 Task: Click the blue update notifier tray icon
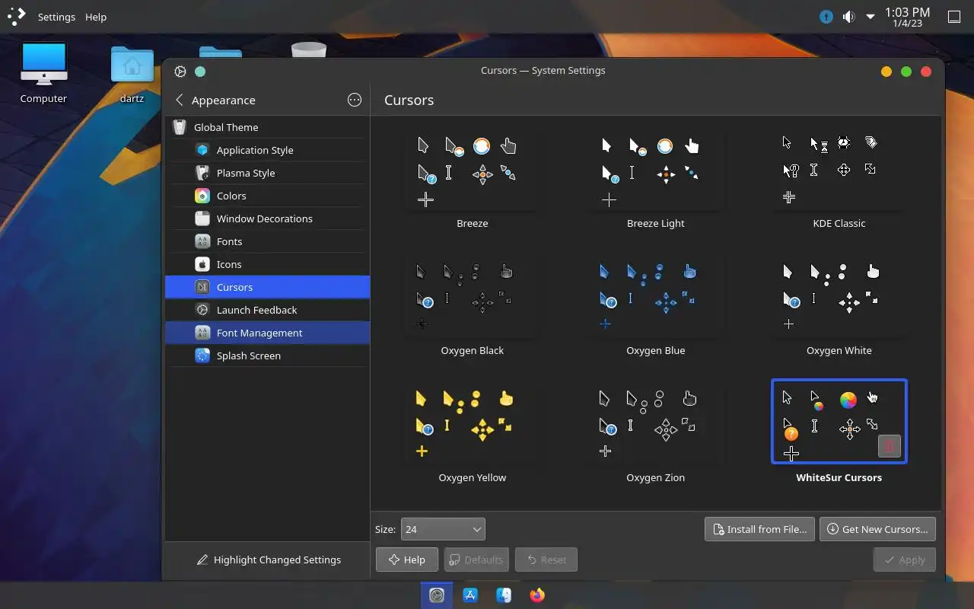click(826, 17)
